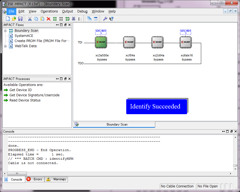240x192 pixels.
Task: Switch to the Errors tab
Action: (35, 179)
